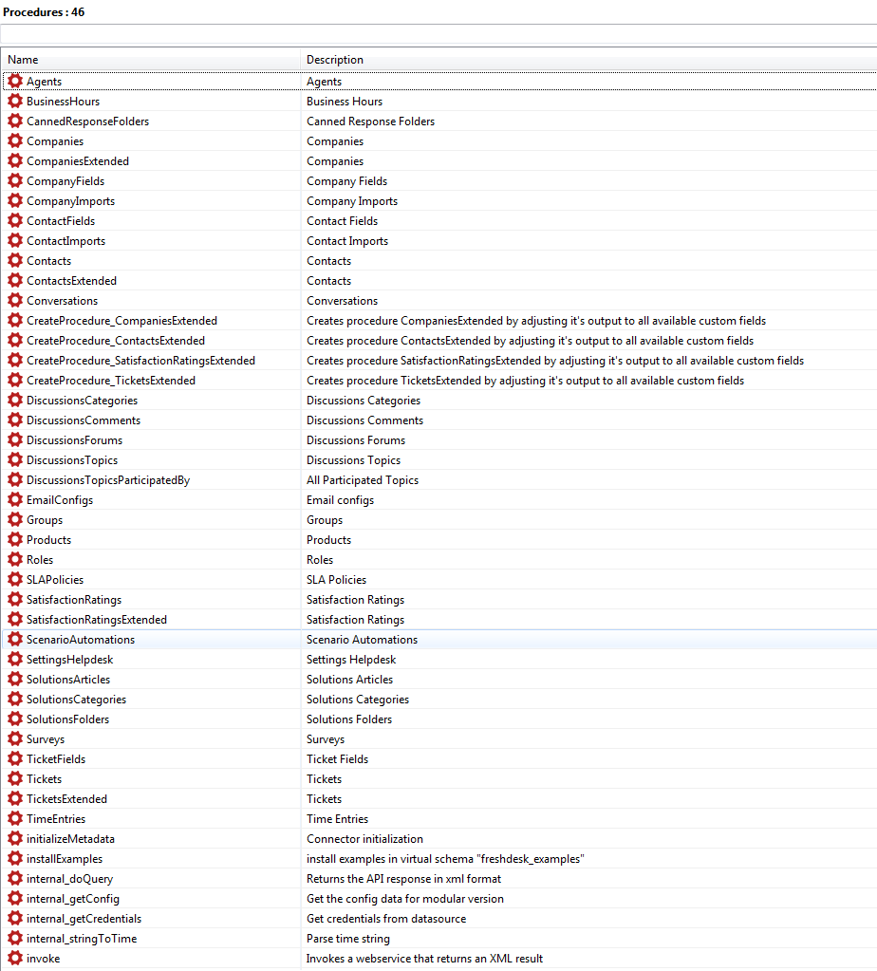Click the icon next to internal_doQuery

(15, 879)
